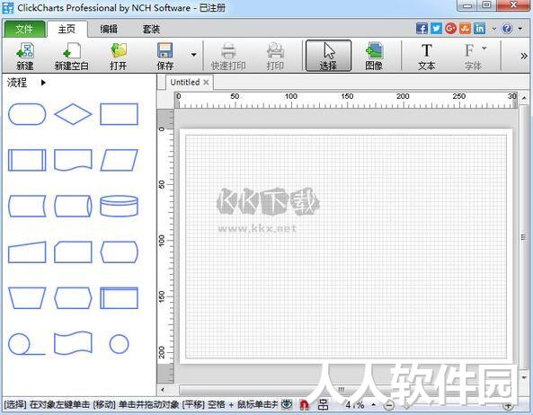
Task: Click the status bar connector layout icon
Action: tap(323, 405)
